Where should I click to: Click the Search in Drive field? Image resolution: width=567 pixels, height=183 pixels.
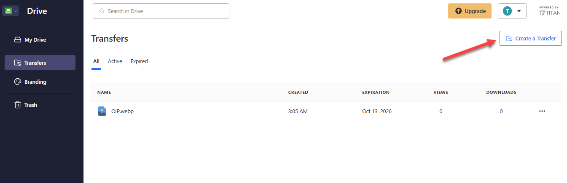click(161, 11)
